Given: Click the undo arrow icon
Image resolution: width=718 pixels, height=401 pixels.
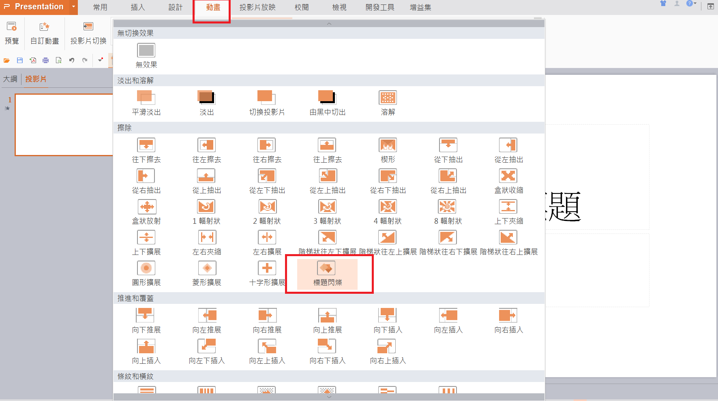Looking at the screenshot, I should (72, 60).
